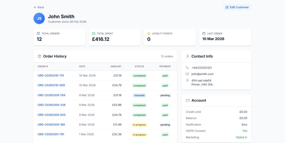The width and height of the screenshot is (285, 143).
Task: Click completed badge for ORD-20260310-741
Action: click(x=139, y=76)
